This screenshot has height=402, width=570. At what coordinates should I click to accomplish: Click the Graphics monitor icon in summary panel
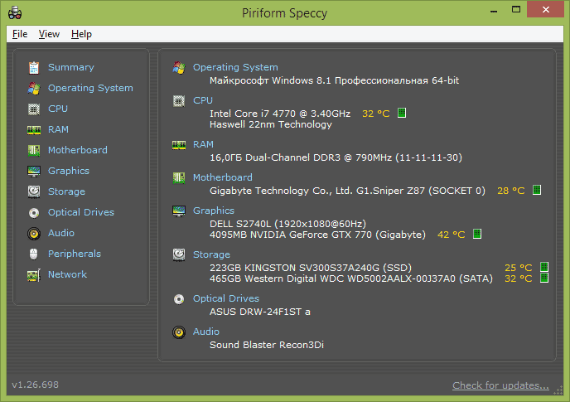(179, 211)
